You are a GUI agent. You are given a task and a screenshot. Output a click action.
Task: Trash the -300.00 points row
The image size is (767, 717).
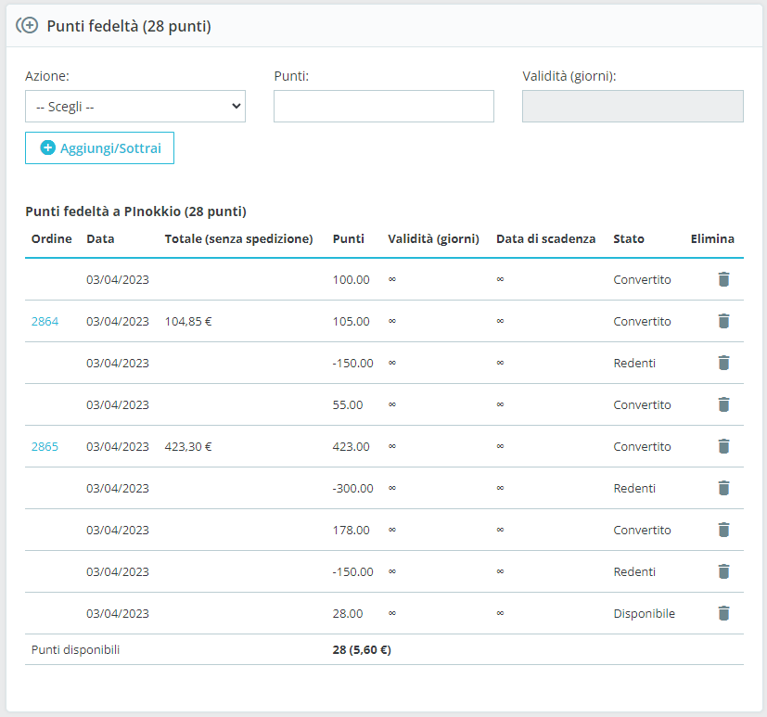(x=723, y=488)
